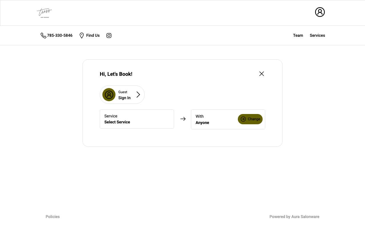Click the location pin icon

(x=82, y=35)
